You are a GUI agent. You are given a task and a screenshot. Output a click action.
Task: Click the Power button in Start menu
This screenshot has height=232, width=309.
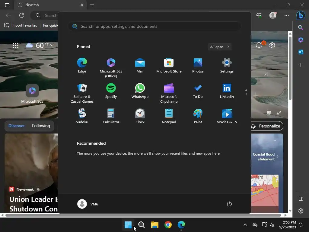[x=229, y=204]
